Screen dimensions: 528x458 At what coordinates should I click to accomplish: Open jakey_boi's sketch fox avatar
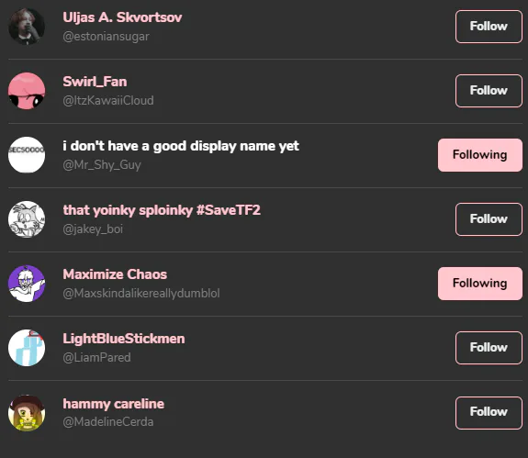click(27, 219)
